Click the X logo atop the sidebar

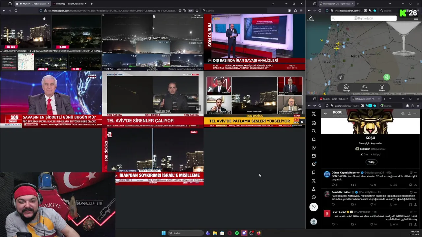coord(314,114)
